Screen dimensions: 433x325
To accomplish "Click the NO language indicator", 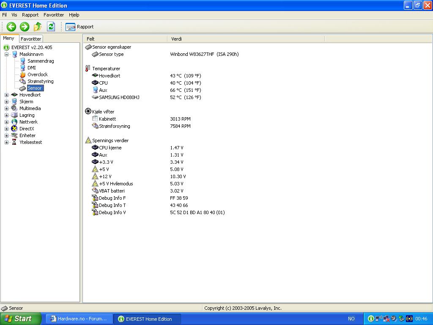I will [351, 319].
